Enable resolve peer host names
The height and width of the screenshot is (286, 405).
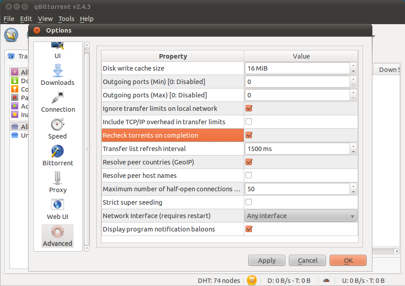pyautogui.click(x=249, y=175)
